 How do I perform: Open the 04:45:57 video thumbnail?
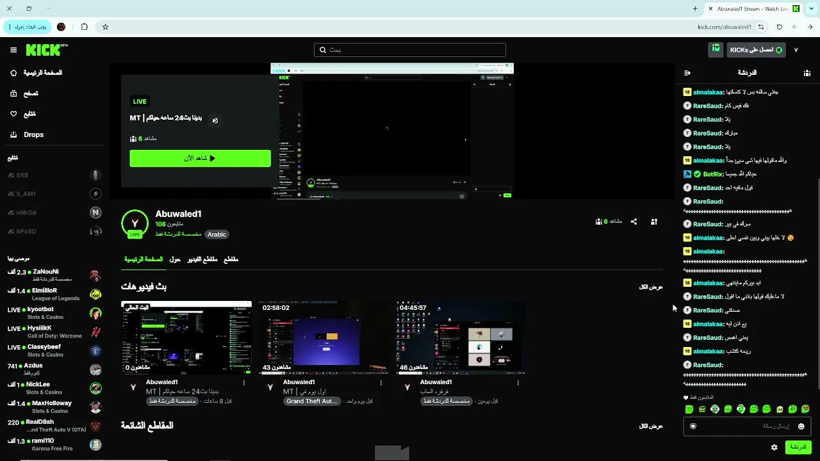tap(461, 338)
